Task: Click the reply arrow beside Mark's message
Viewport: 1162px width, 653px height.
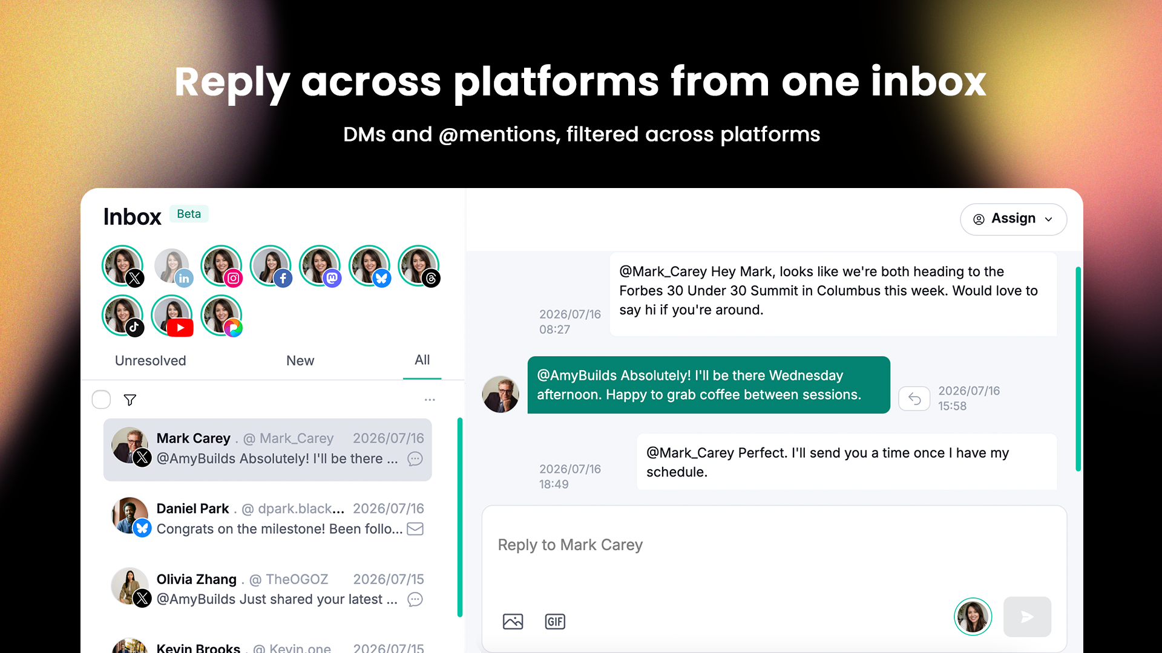Action: [914, 399]
